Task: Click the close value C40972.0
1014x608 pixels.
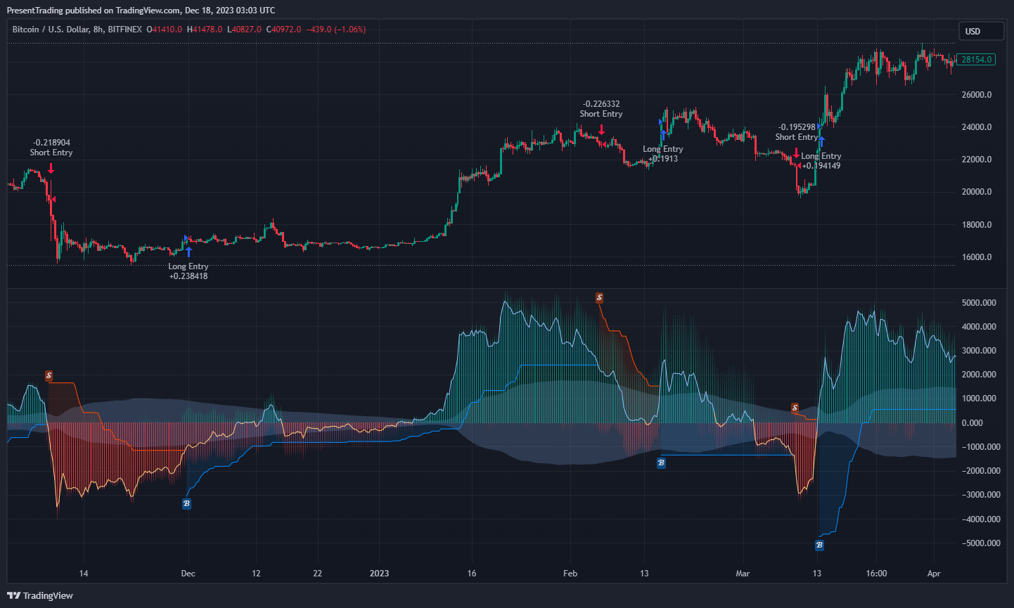Action: coord(283,30)
